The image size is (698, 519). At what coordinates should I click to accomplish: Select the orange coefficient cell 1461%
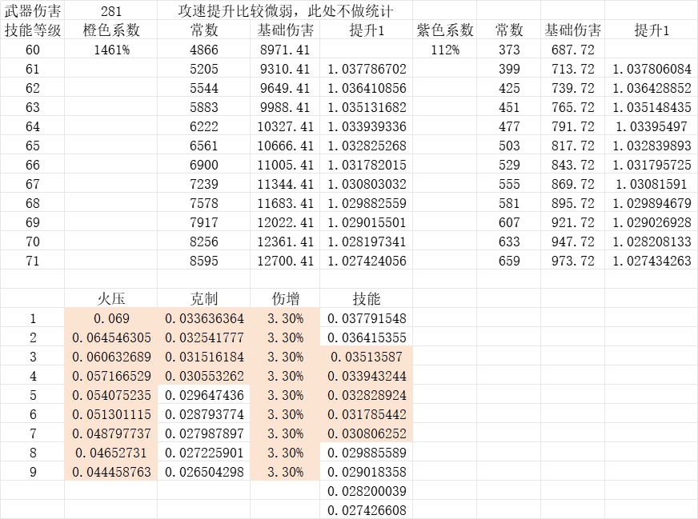(110, 50)
